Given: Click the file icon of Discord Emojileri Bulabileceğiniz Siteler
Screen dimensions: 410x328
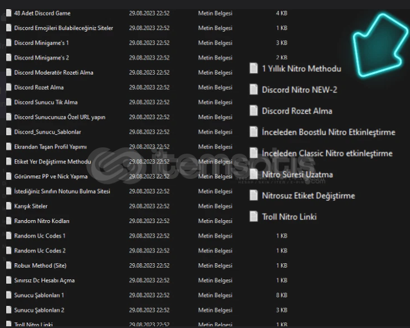Looking at the screenshot, I should click(9, 28).
